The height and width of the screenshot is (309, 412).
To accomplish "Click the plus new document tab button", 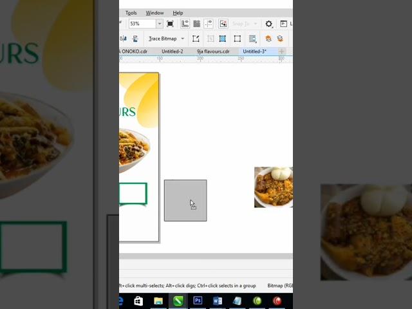I will click(x=282, y=51).
